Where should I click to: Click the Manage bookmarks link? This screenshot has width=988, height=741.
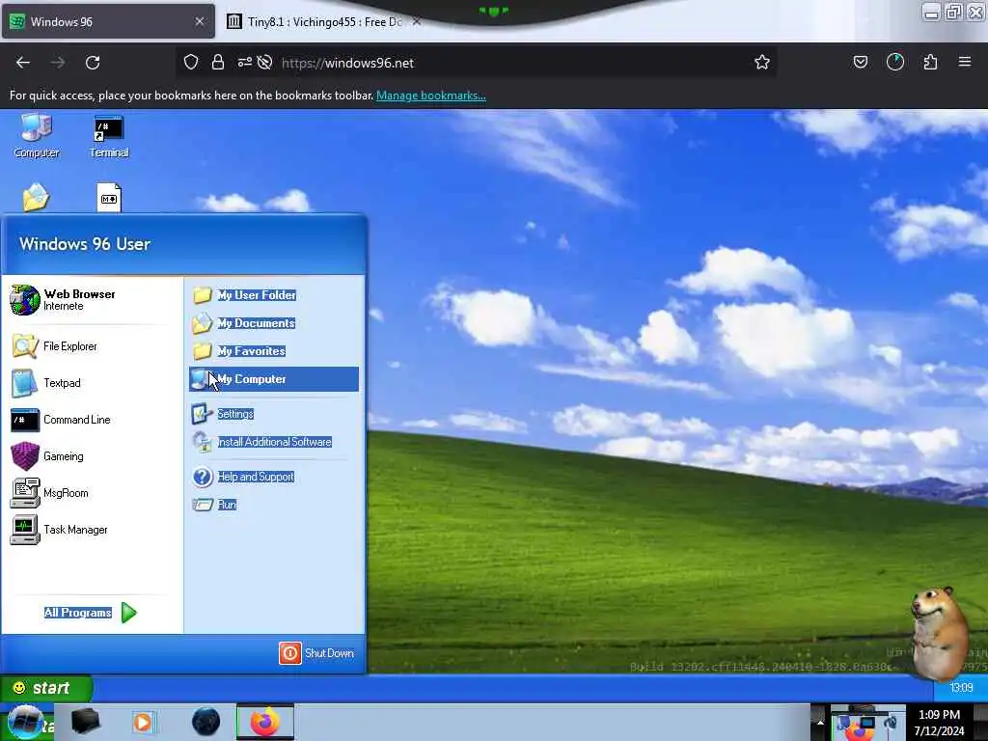[x=431, y=96]
